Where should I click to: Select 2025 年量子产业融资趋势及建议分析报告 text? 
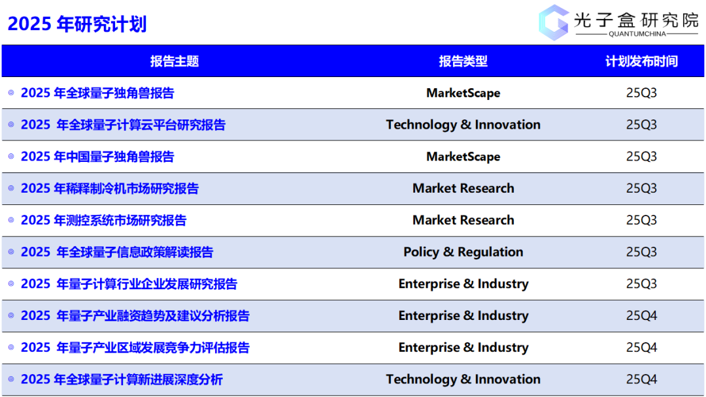[135, 315]
